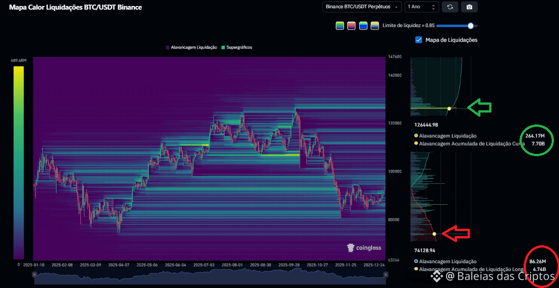Select the green-purple viridis color theme
559x288 pixels.
click(x=339, y=26)
